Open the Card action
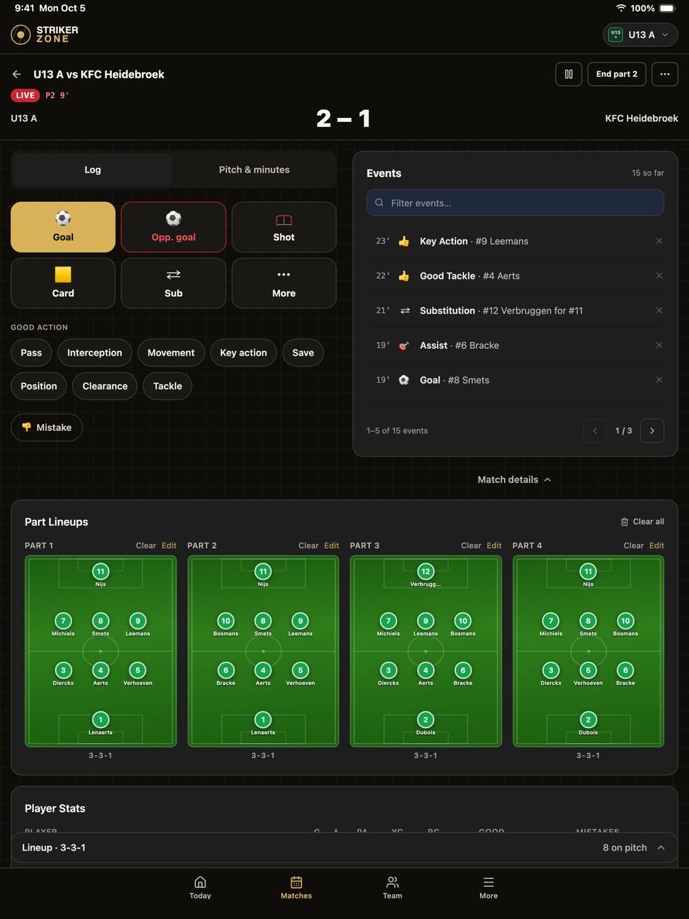The height and width of the screenshot is (919, 689). click(x=63, y=283)
